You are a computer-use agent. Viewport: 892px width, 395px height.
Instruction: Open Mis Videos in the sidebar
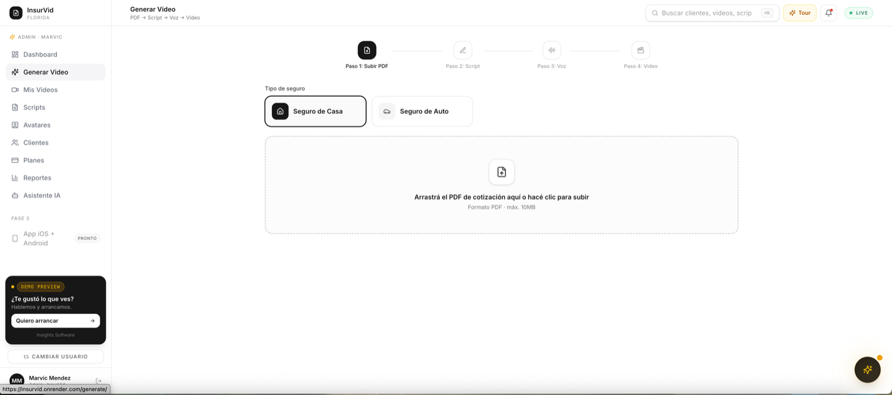(56, 90)
